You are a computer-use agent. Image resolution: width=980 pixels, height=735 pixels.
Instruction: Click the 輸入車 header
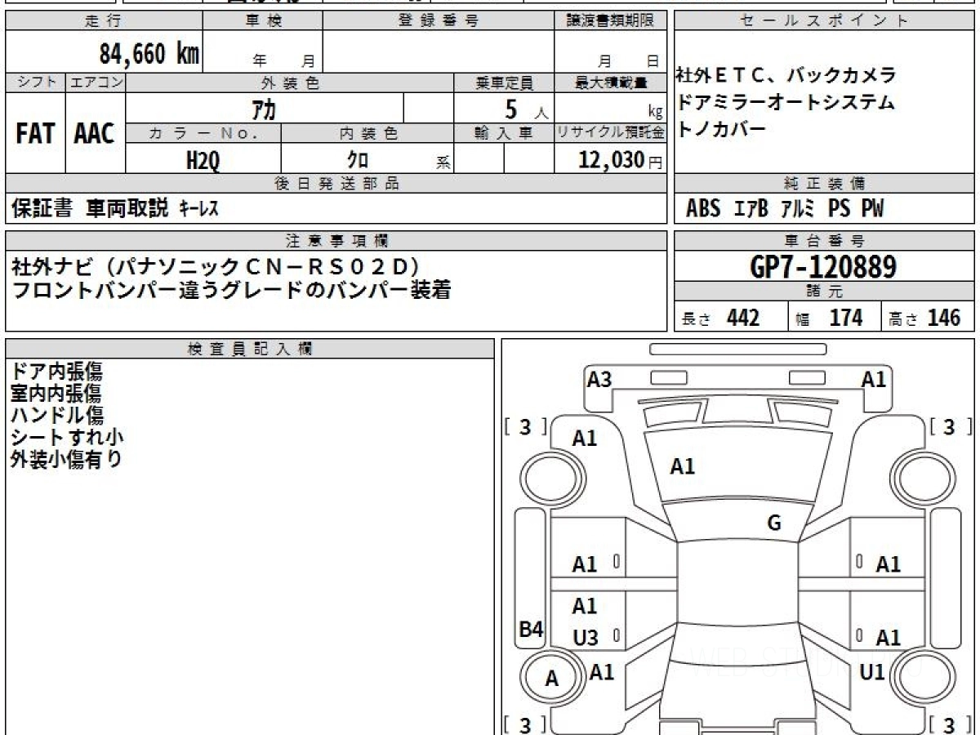click(504, 134)
